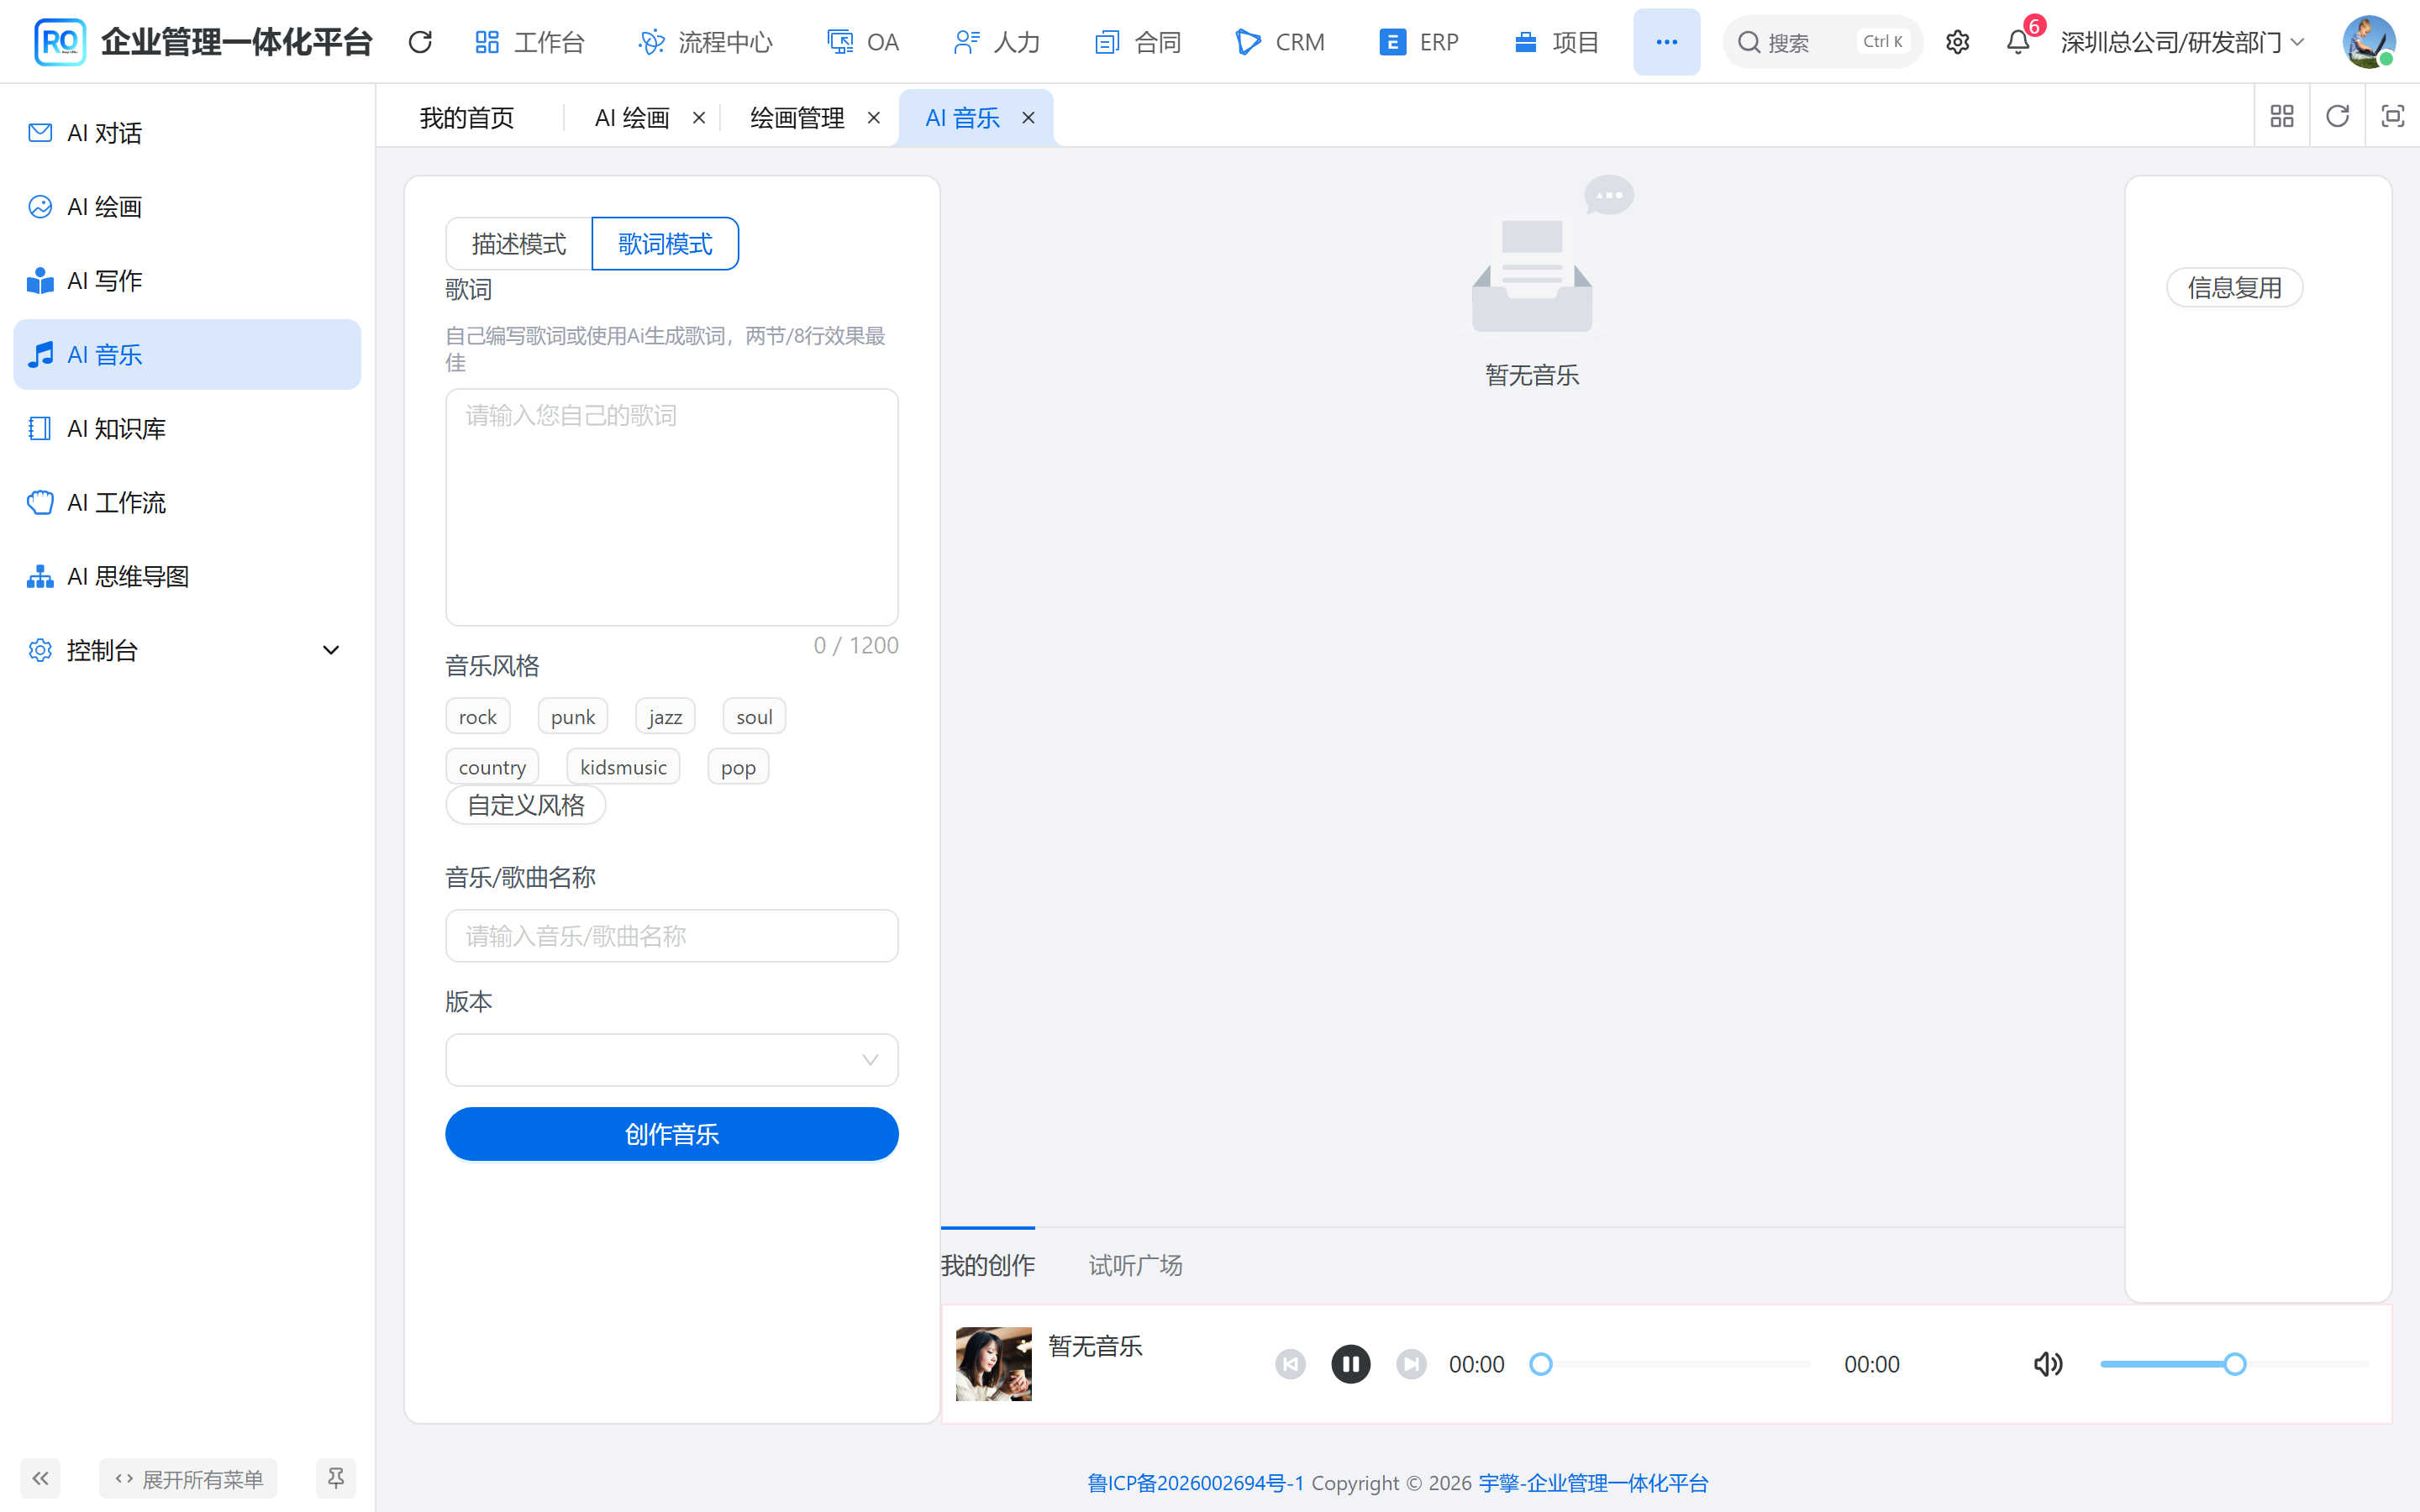The width and height of the screenshot is (2420, 1512).
Task: Switch to 描述模式 mode
Action: [519, 244]
